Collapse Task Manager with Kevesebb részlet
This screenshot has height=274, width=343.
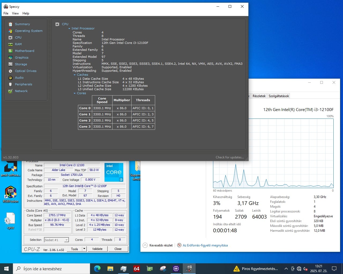click(158, 245)
